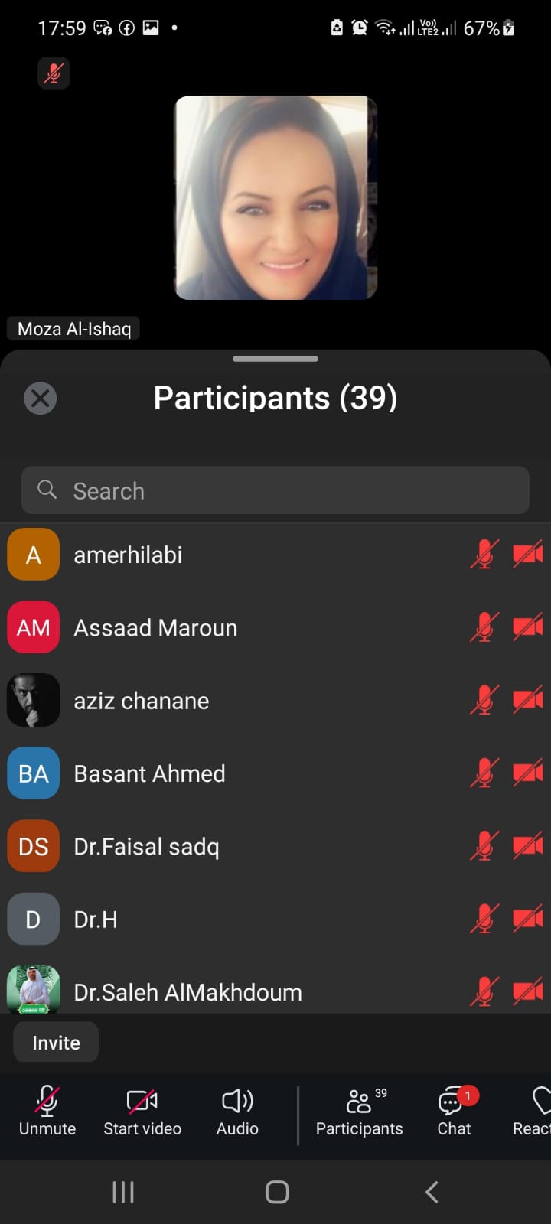Screen dimensions: 551x1224
Task: Tap video-off icon beside Assaad Maroun
Action: 527,627
